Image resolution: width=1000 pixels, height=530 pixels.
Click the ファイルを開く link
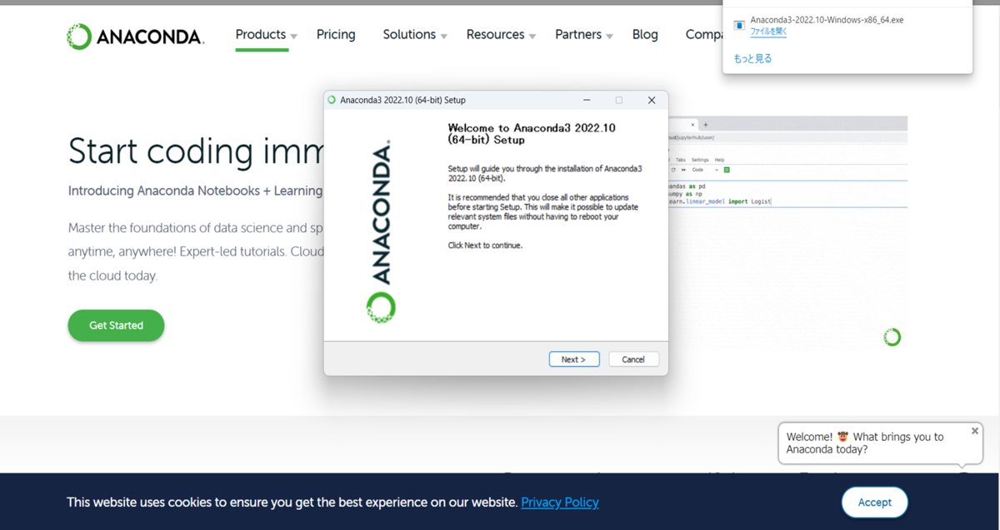(768, 32)
